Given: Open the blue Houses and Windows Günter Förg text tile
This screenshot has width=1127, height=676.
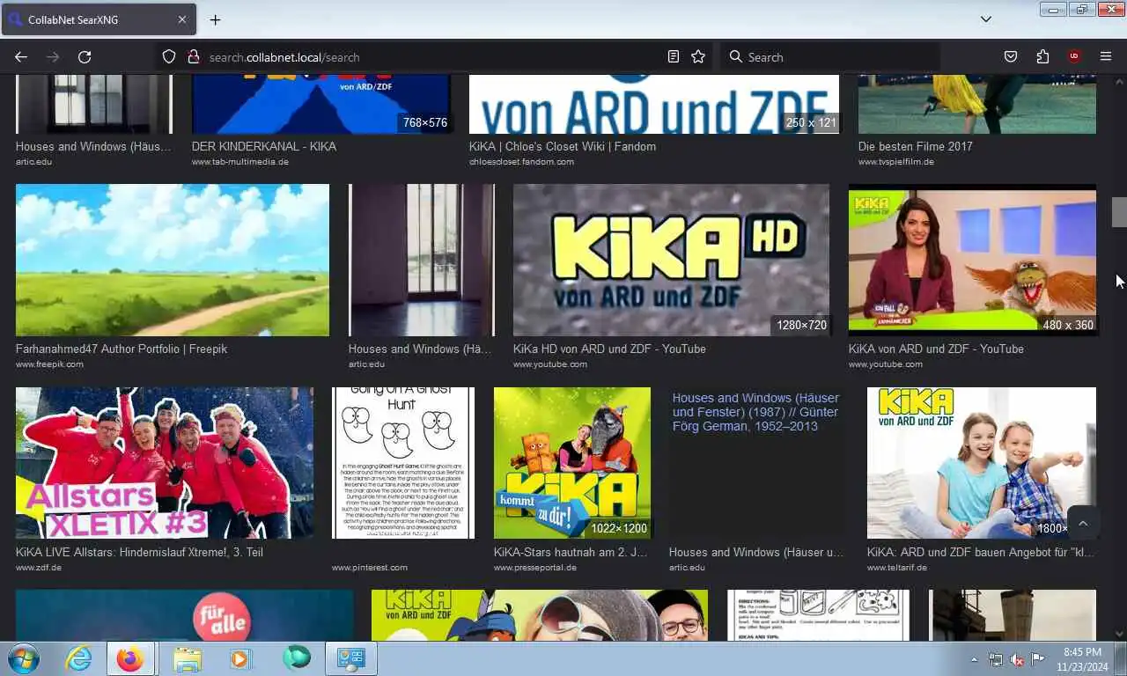Looking at the screenshot, I should [757, 463].
